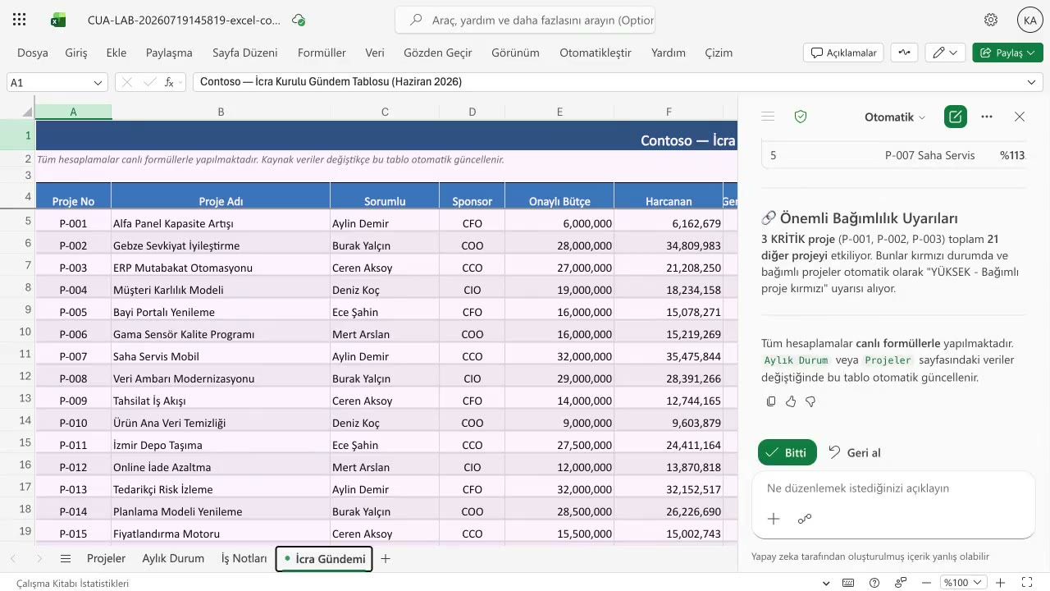1050x591 pixels.
Task: Expand the formula bar chevron
Action: click(x=1031, y=82)
